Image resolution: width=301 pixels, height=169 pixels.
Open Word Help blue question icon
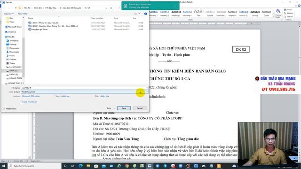pos(299,6)
